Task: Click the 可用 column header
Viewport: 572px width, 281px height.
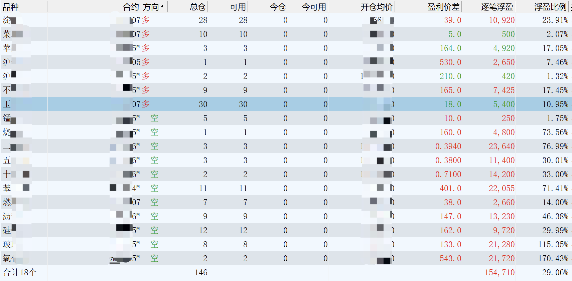Action: [x=238, y=7]
